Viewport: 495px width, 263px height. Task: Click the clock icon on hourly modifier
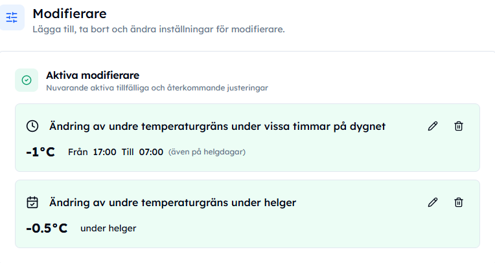tap(32, 126)
